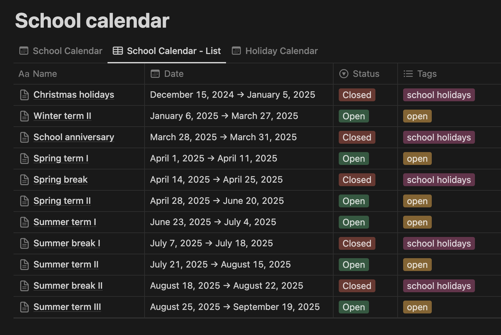Click the Open status of Summer term III
Viewport: 501px width, 335px height.
[x=354, y=307]
